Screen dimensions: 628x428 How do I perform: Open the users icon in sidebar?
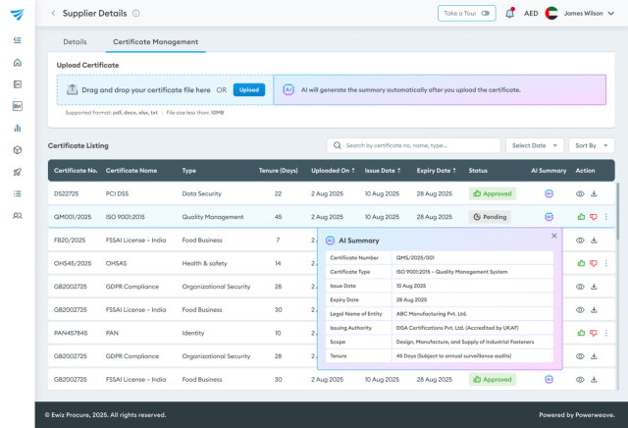coord(18,216)
